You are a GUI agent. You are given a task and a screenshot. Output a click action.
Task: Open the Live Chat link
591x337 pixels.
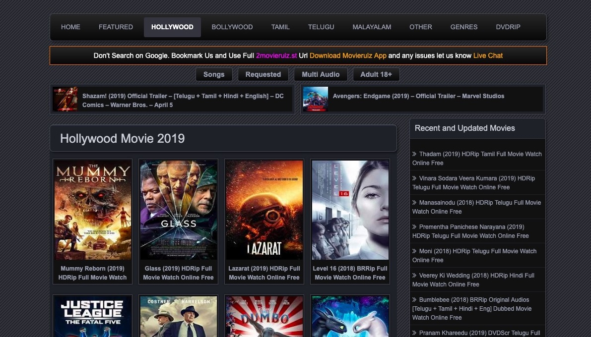coord(488,56)
